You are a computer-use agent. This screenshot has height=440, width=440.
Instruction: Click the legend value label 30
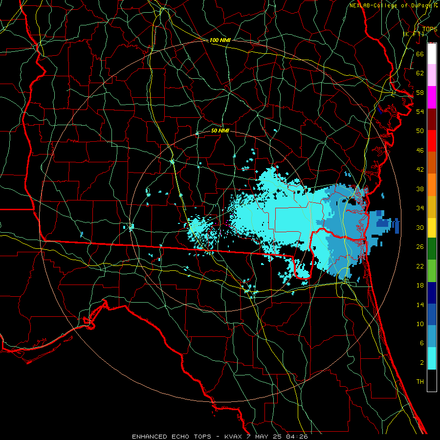[x=420, y=227]
